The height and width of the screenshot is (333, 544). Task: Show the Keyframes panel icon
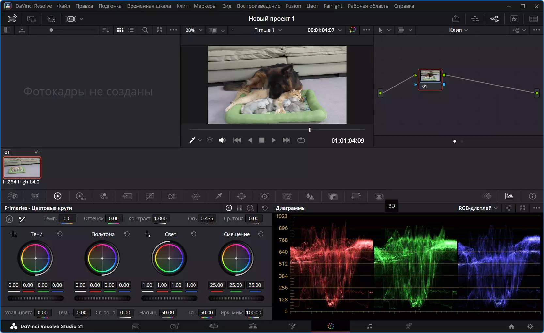coord(487,196)
